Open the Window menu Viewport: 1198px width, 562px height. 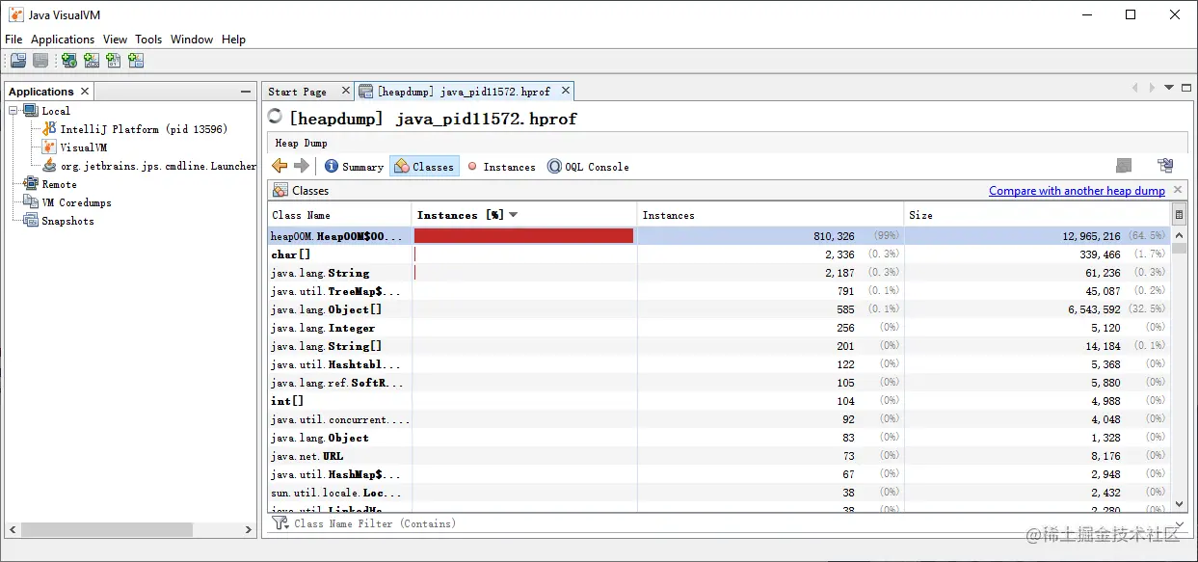pyautogui.click(x=192, y=40)
